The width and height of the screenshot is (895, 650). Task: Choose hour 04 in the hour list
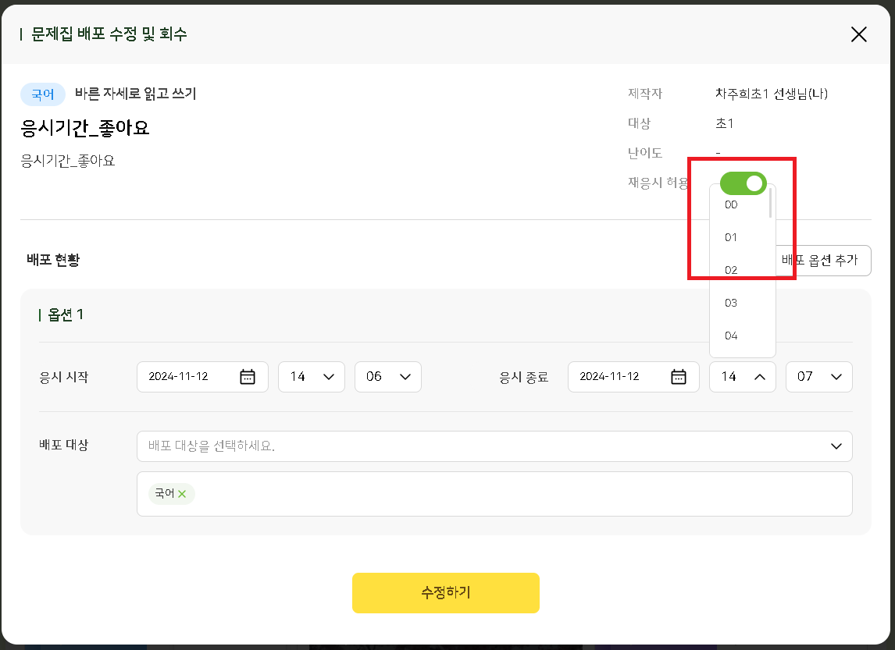point(731,336)
